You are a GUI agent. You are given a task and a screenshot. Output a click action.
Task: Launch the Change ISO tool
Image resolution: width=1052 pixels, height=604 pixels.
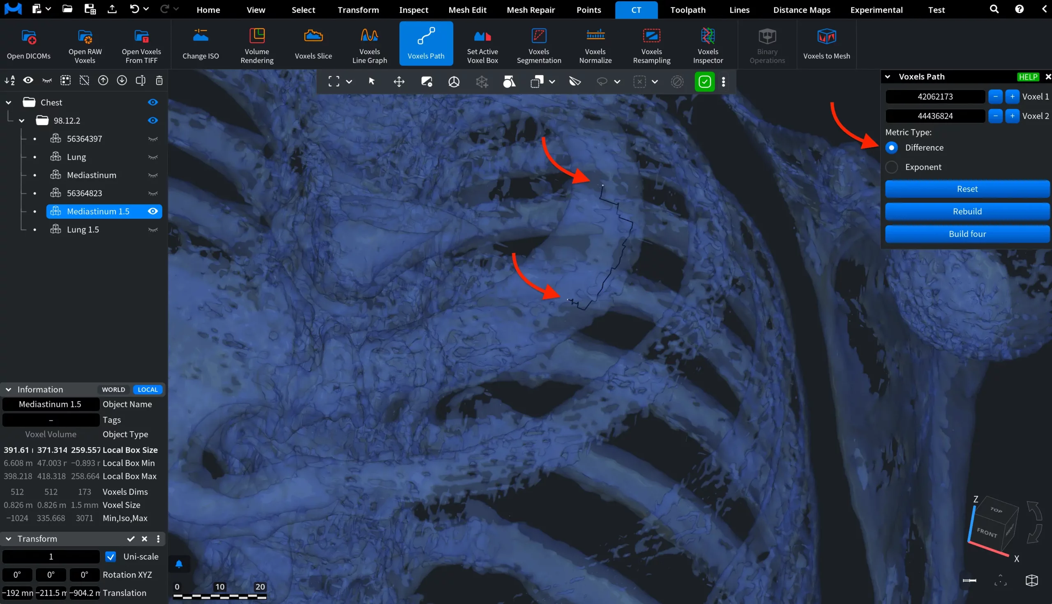pos(201,44)
